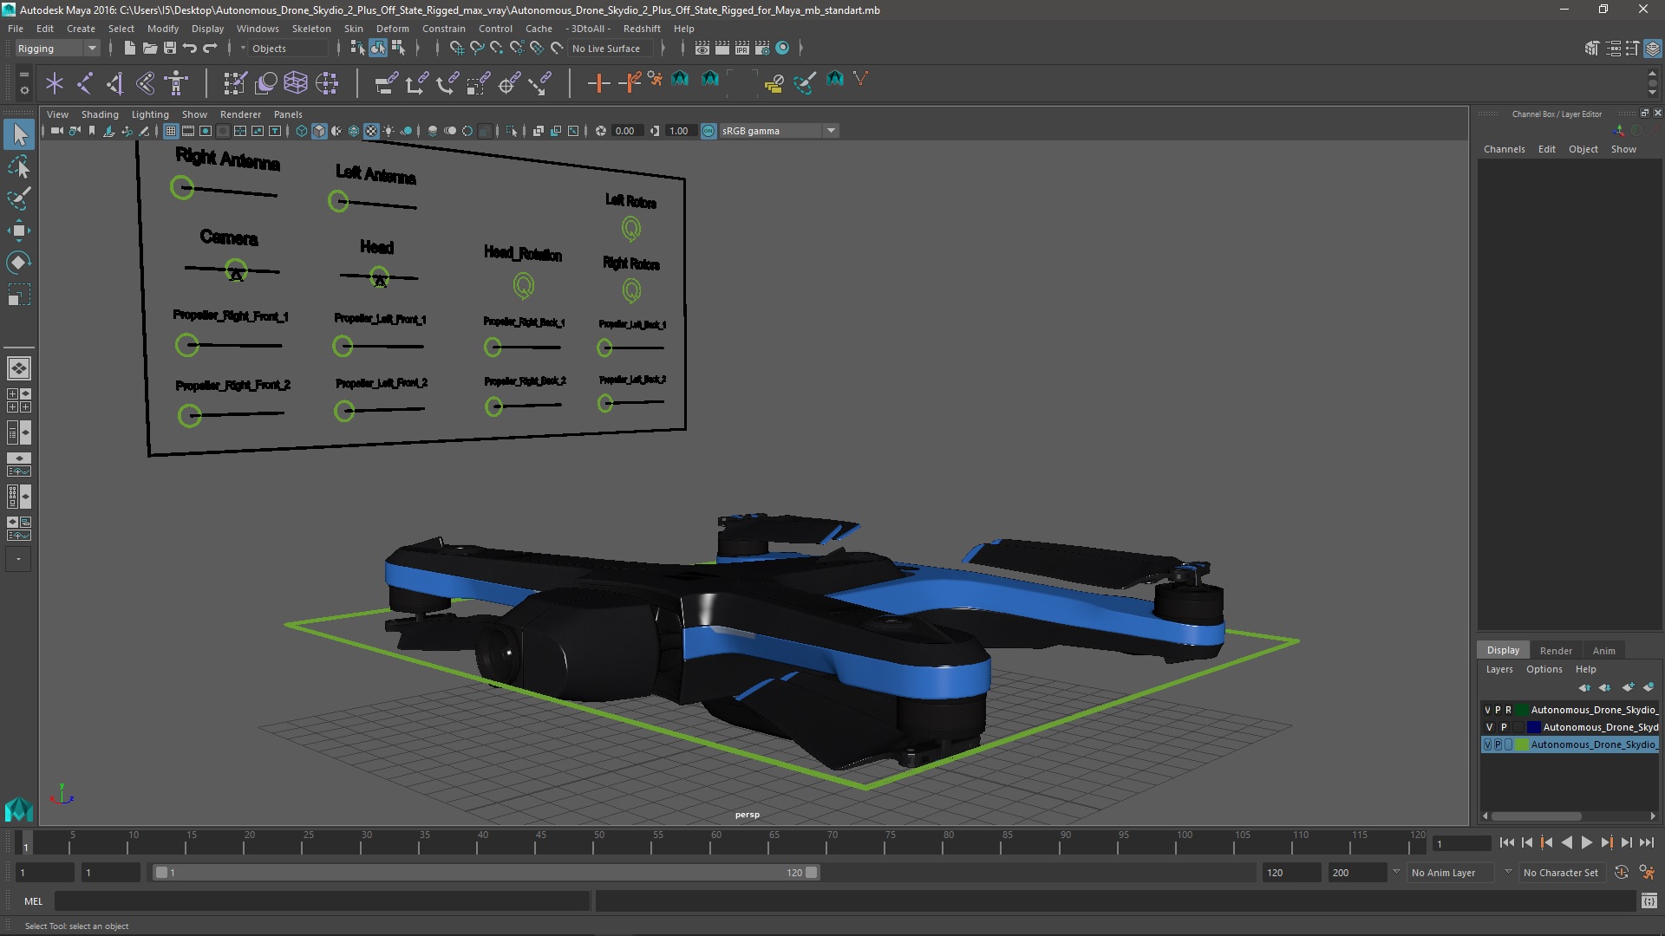
Task: Toggle color management ON button
Action: [x=708, y=131]
